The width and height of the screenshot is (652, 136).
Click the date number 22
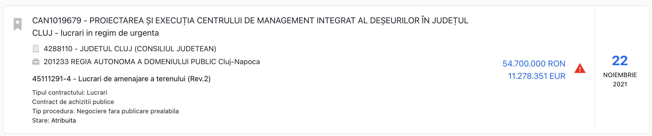[620, 61]
